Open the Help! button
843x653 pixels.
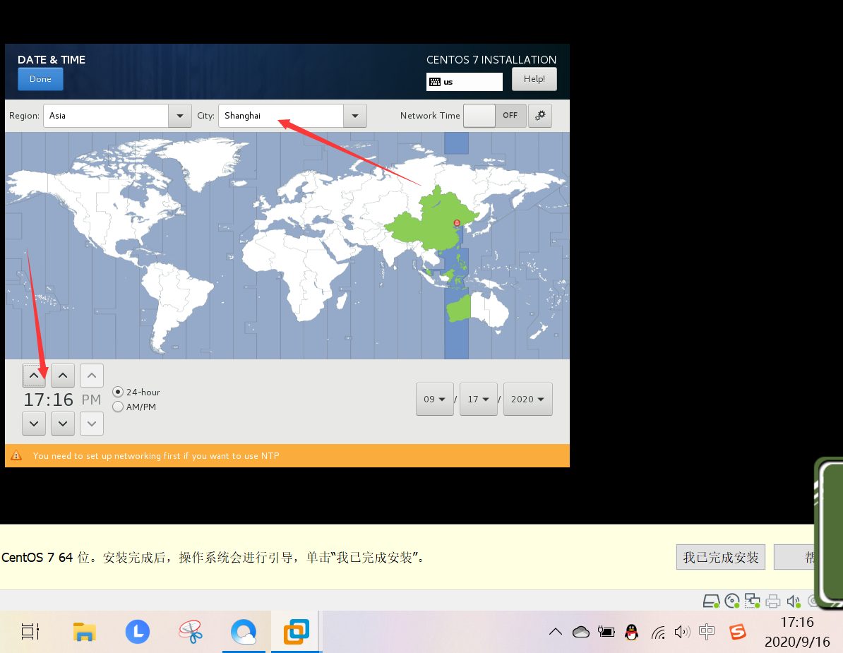click(x=534, y=79)
